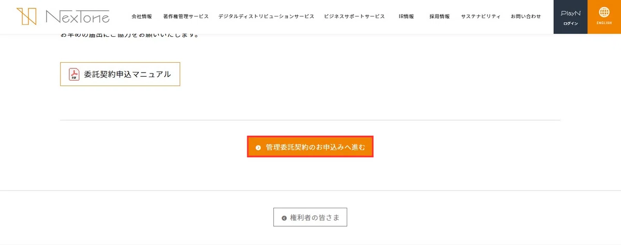621x245 pixels.
Task: Return to 権利者の皆さま page
Action: click(x=310, y=218)
